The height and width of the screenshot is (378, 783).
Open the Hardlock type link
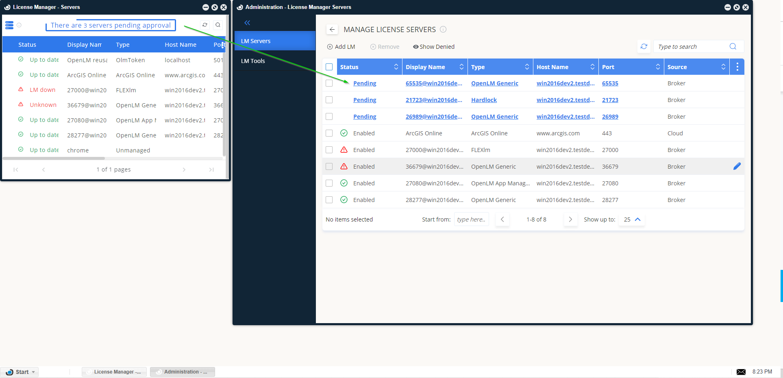[x=484, y=100]
